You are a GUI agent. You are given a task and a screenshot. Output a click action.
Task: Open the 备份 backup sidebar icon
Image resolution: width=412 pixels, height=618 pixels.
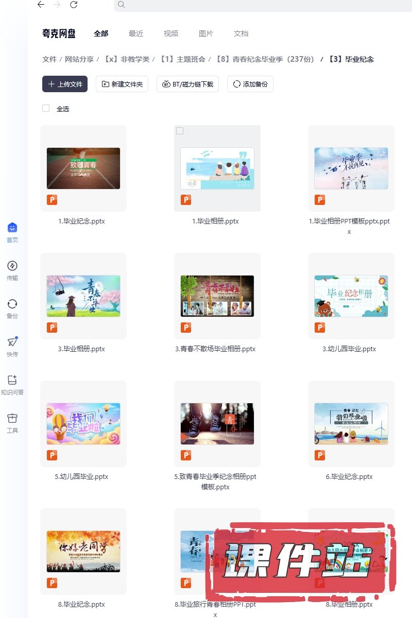pyautogui.click(x=12, y=304)
